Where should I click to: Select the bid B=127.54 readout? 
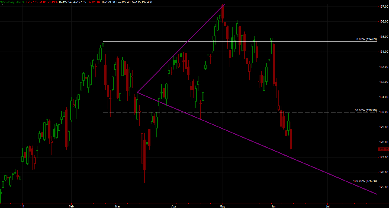[65, 2]
